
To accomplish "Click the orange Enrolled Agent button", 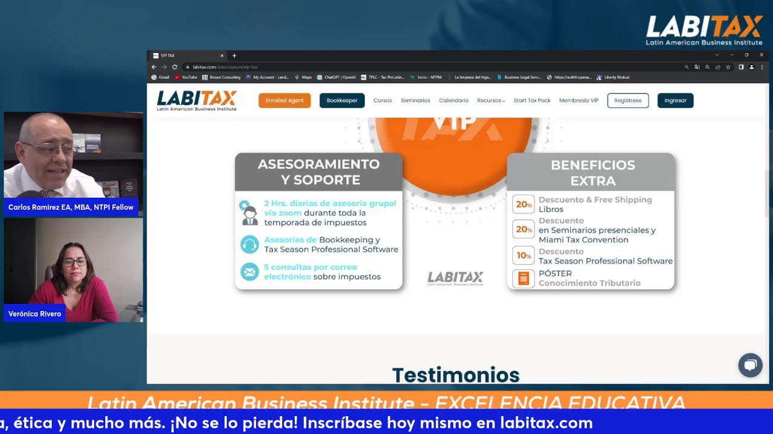I will coord(284,101).
